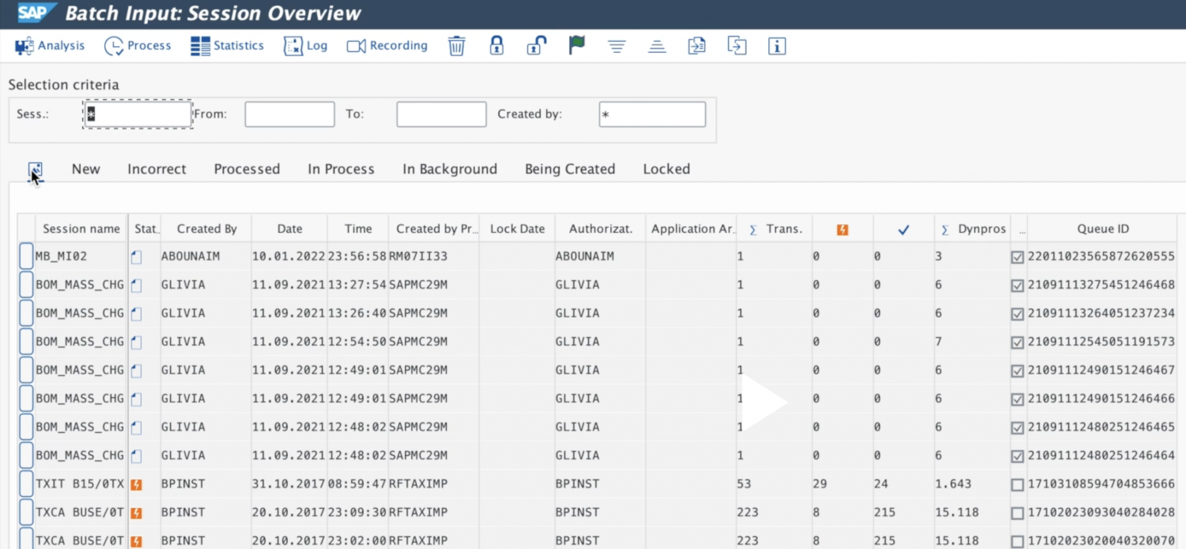Toggle the checkbox on the last TXCA row
1186x549 pixels.
coord(1017,540)
